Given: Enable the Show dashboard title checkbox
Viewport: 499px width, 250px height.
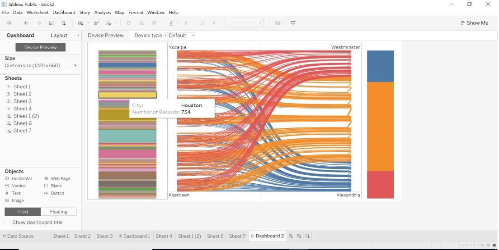Looking at the screenshot, I should 7,223.
